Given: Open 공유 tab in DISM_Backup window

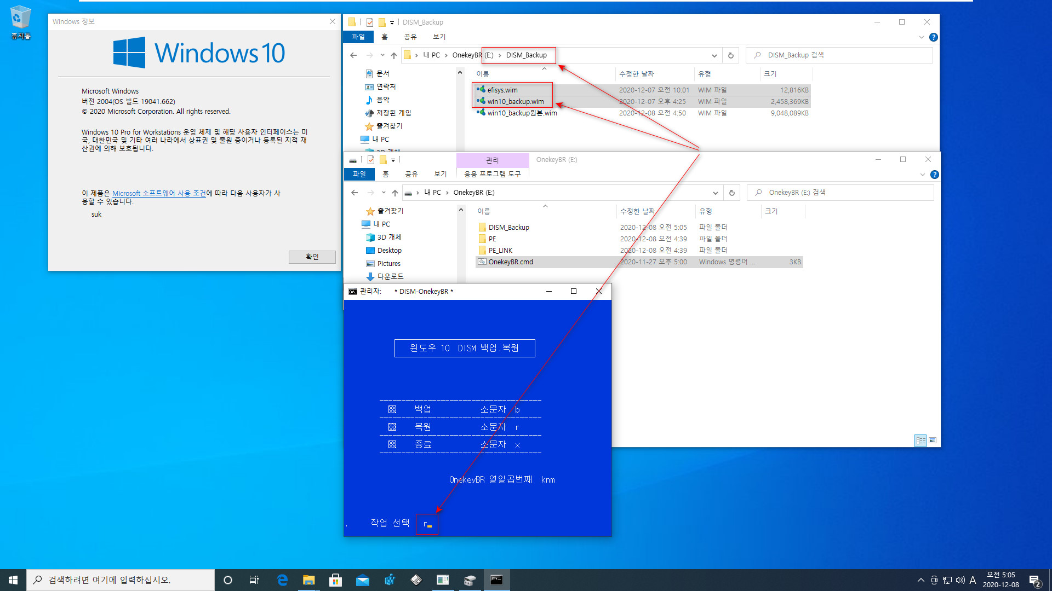Looking at the screenshot, I should [x=410, y=37].
